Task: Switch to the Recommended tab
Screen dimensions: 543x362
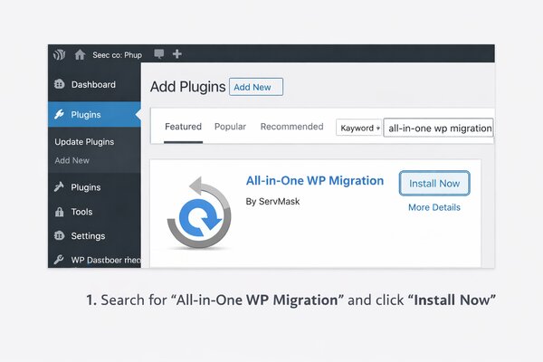Action: click(292, 127)
